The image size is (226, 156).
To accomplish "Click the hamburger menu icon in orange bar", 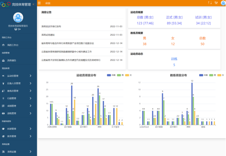I will 39,3.
